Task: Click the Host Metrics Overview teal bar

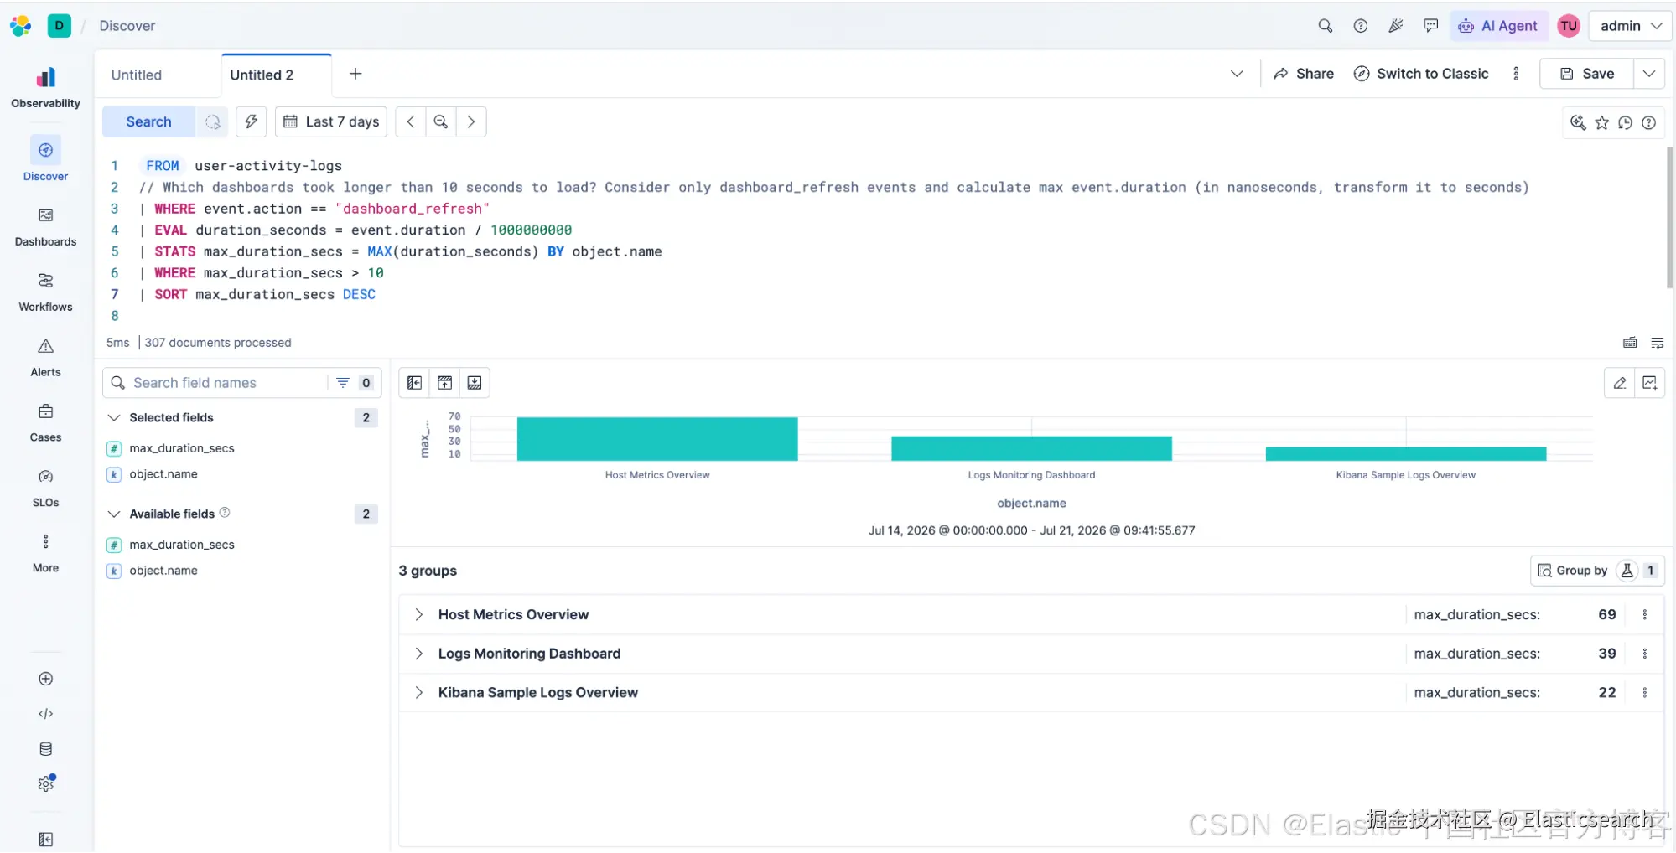Action: 657,439
